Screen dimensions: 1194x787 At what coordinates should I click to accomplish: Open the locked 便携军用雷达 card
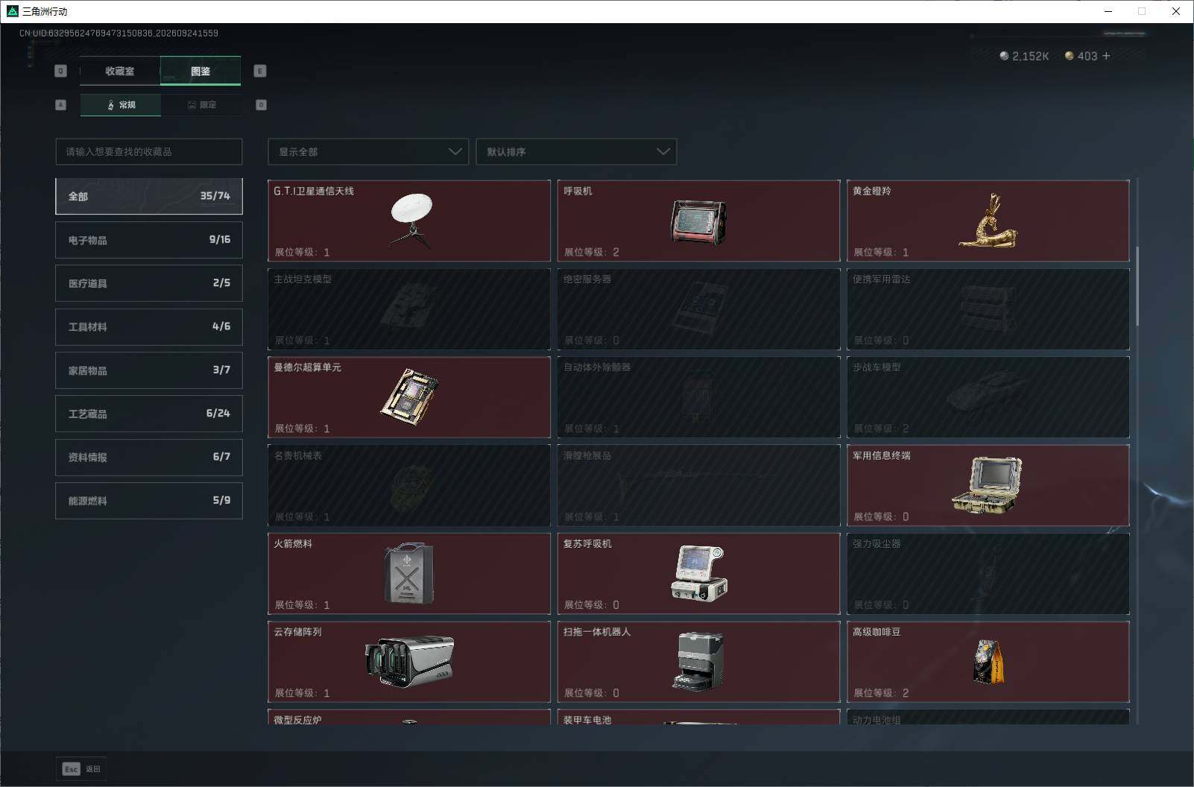pos(988,309)
